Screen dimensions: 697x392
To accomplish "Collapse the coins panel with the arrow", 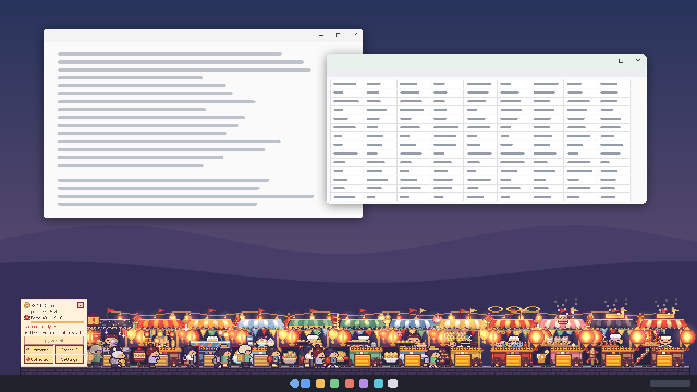I will [81, 305].
